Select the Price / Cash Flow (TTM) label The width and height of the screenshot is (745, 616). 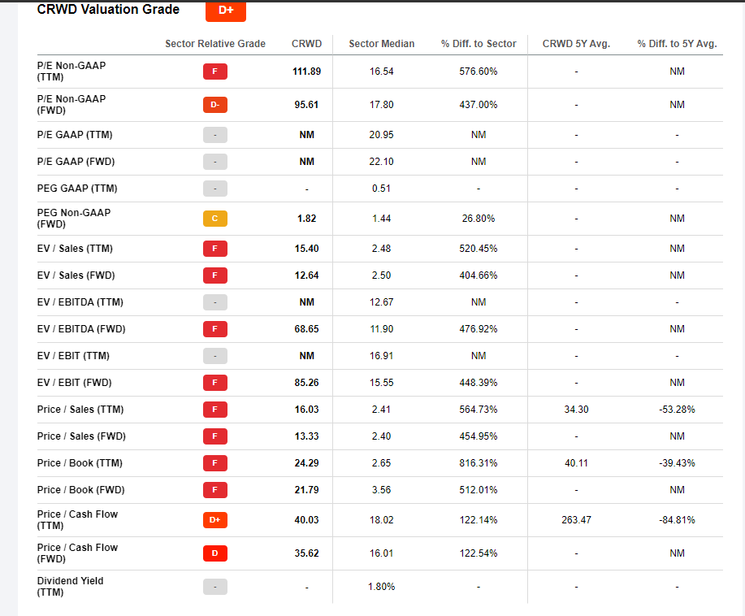pos(77,520)
